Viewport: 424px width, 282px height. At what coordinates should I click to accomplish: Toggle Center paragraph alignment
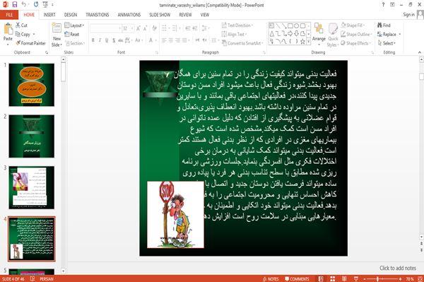(x=171, y=40)
